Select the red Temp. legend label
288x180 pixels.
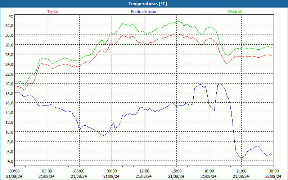[x=53, y=12]
